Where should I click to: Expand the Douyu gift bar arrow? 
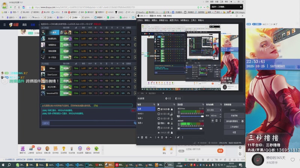[x=102, y=150]
